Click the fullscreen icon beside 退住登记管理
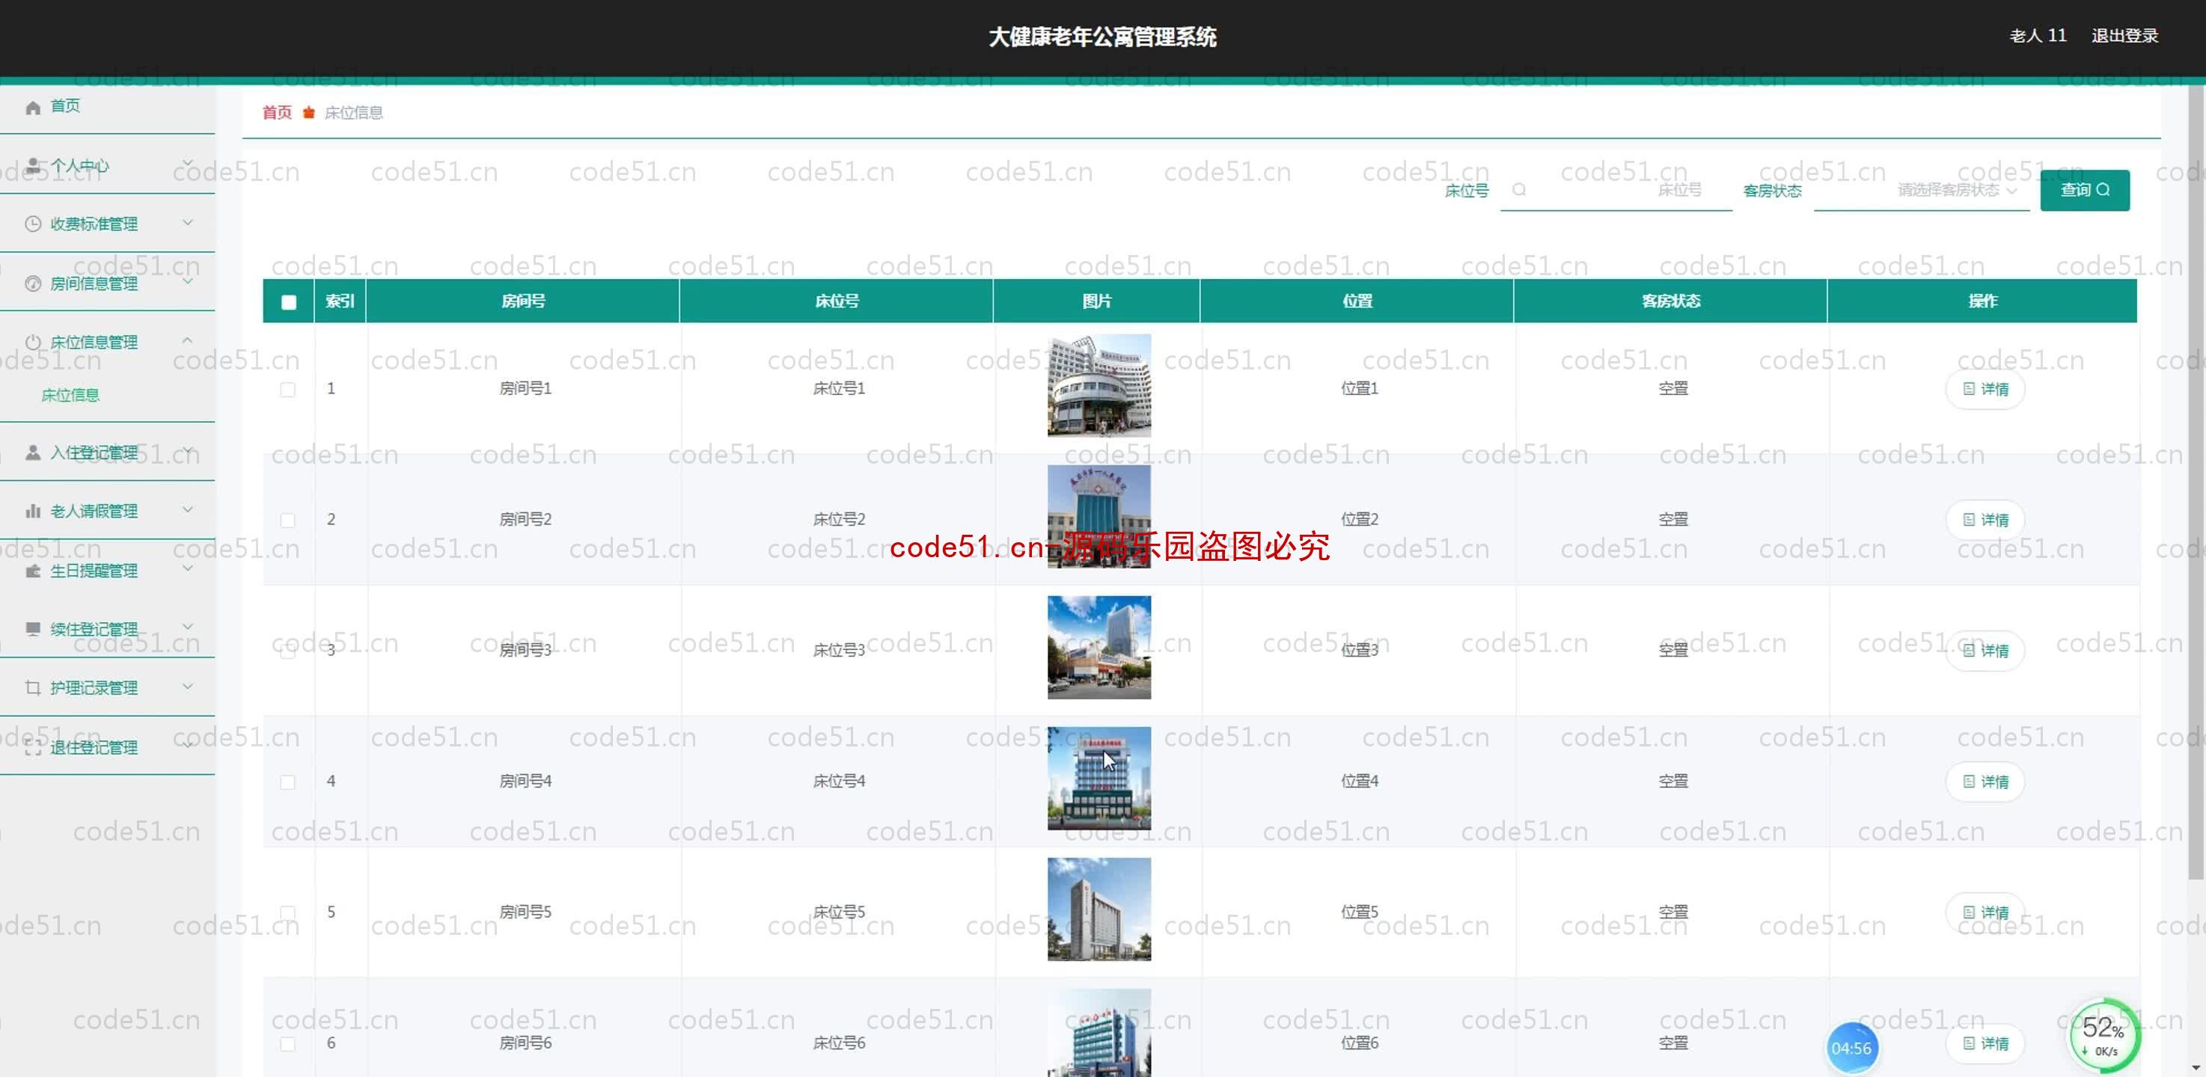 pyautogui.click(x=32, y=747)
